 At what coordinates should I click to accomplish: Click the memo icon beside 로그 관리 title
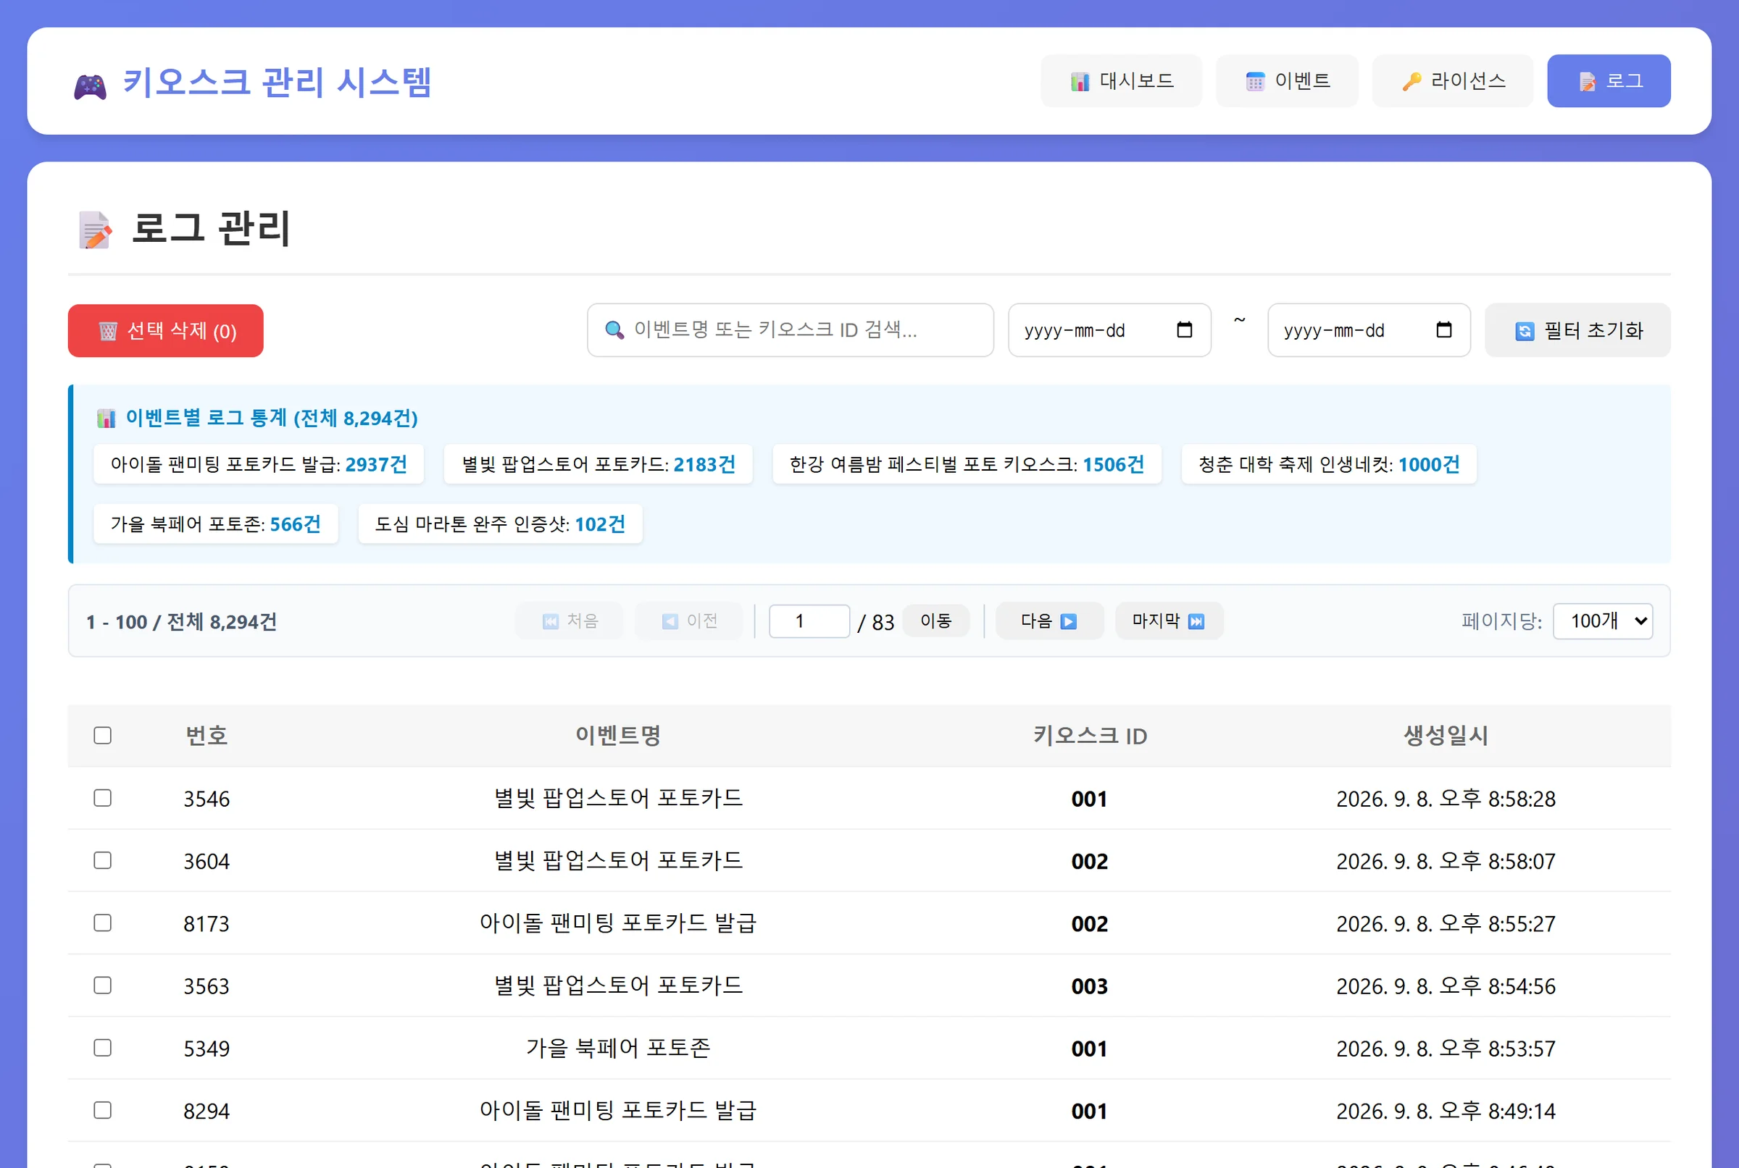click(x=95, y=229)
